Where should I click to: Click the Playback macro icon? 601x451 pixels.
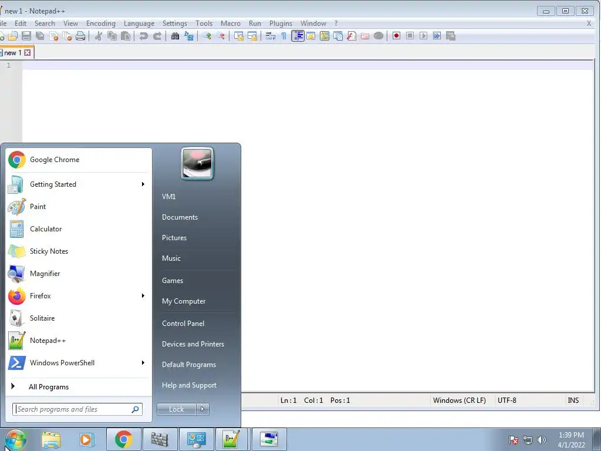pyautogui.click(x=423, y=36)
